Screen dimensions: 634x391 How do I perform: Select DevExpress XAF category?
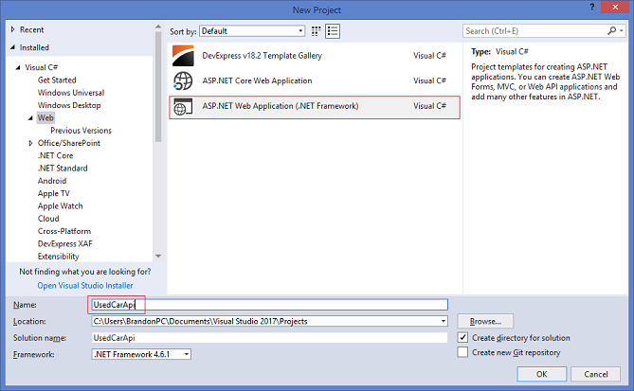click(65, 243)
